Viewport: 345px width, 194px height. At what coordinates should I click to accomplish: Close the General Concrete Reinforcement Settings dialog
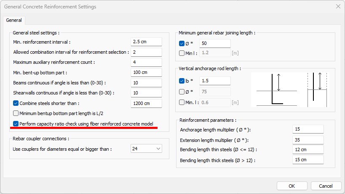click(x=338, y=7)
